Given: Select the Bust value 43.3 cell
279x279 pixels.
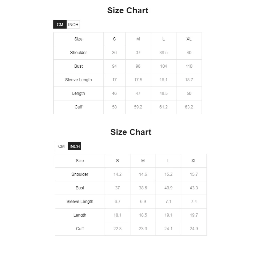Looking at the screenshot, I should point(194,188).
